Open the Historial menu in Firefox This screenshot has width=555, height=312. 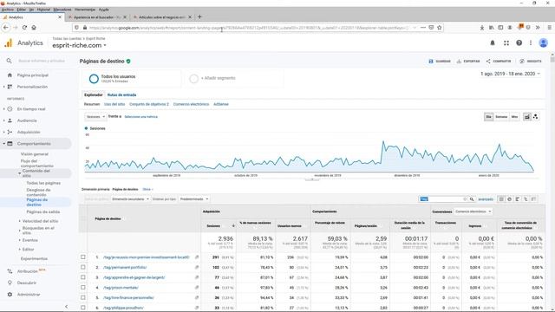[x=43, y=10]
